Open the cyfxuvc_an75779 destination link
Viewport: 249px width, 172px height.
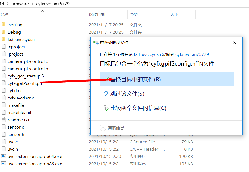[x=192, y=54]
